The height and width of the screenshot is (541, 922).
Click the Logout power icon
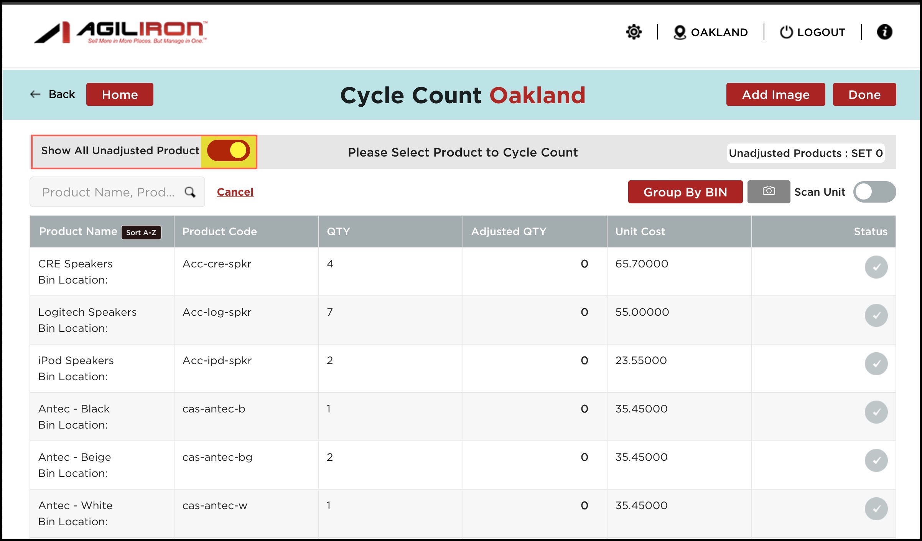pos(786,32)
